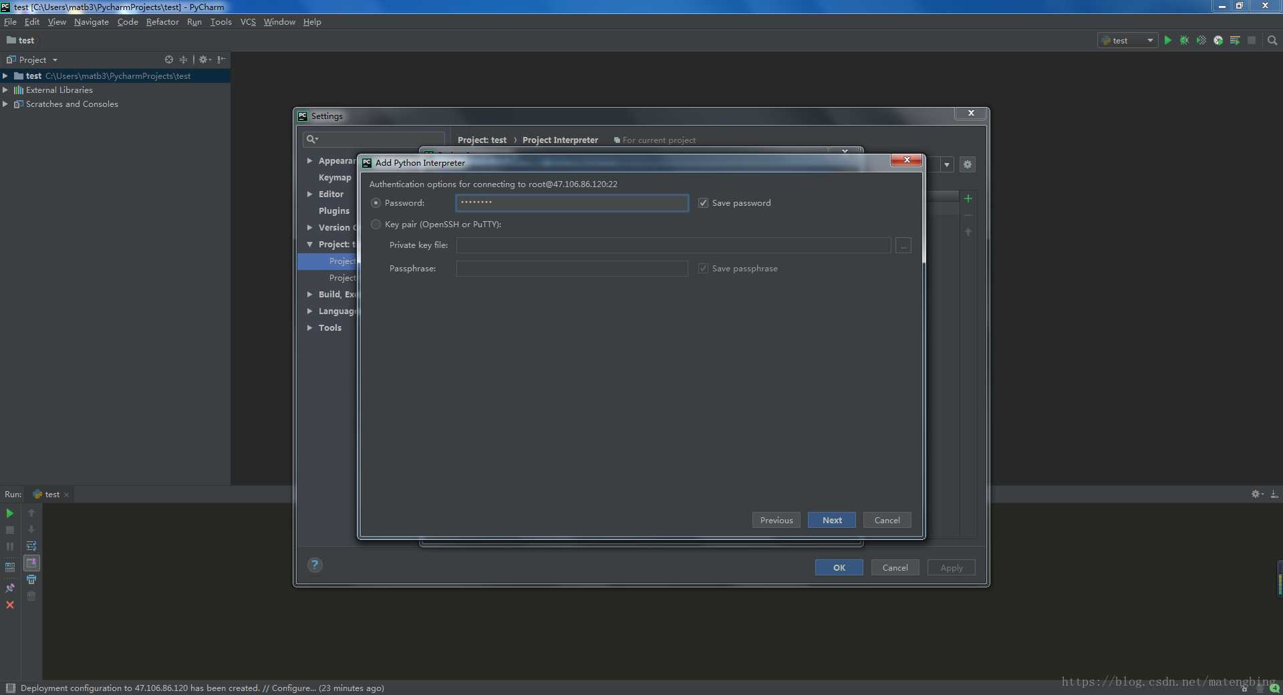Open Project panel gear settings
Screen dimensions: 1283x695
point(204,59)
